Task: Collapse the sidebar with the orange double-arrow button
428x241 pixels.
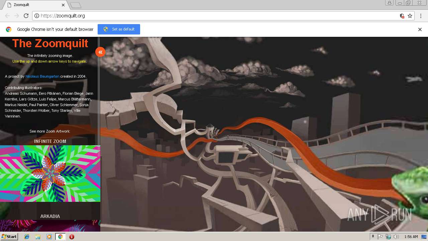Action: tap(100, 52)
